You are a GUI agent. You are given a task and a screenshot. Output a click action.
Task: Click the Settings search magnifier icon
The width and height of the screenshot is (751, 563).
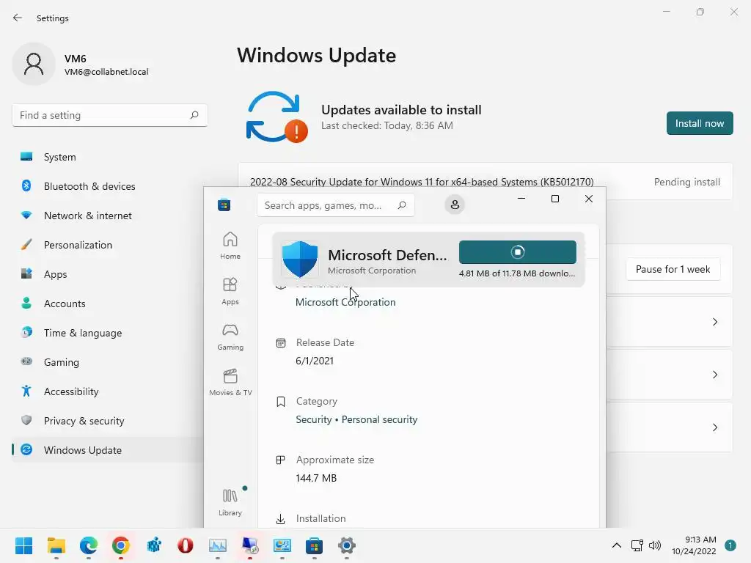coord(194,115)
